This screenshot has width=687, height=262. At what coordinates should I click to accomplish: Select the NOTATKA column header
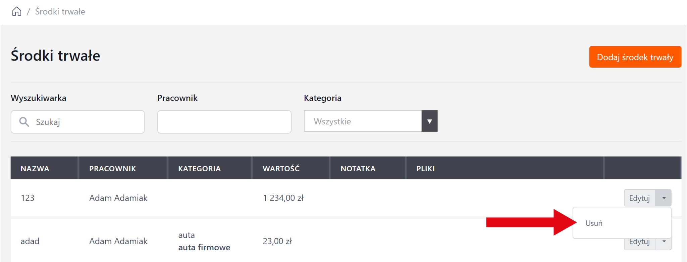358,169
